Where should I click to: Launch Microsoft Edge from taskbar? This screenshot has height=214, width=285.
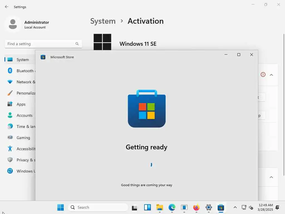coord(172,207)
